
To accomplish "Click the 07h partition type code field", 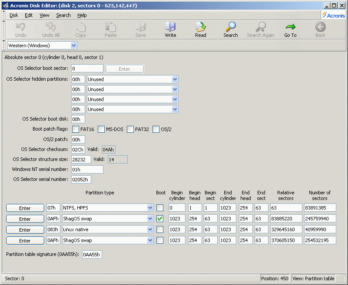I will (53, 208).
